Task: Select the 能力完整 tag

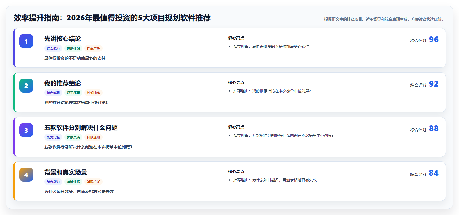Action: pos(53,137)
